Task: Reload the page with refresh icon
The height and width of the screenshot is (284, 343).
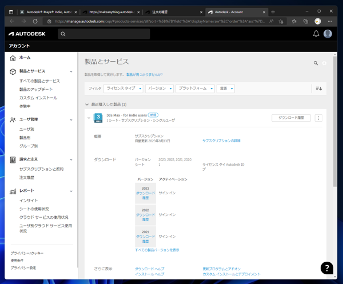Action: pyautogui.click(x=35, y=21)
